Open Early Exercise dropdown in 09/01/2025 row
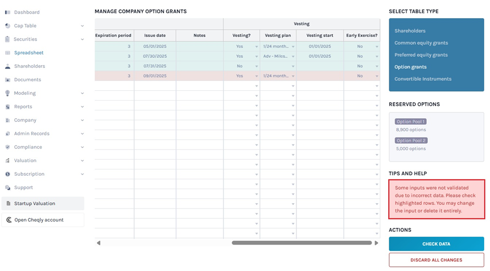Image resolution: width=490 pixels, height=271 pixels. 376,76
